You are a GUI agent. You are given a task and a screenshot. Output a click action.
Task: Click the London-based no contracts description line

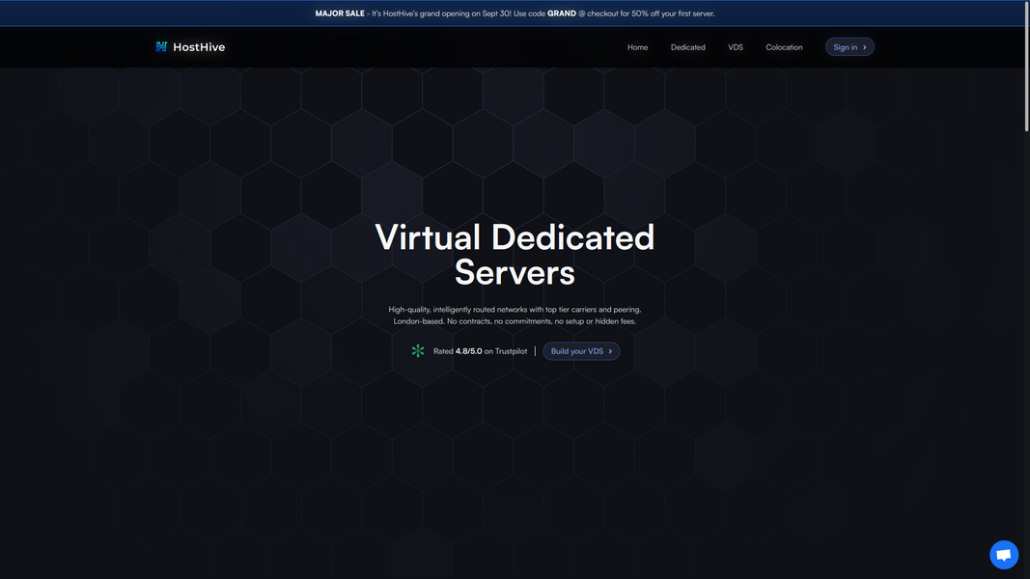[515, 321]
